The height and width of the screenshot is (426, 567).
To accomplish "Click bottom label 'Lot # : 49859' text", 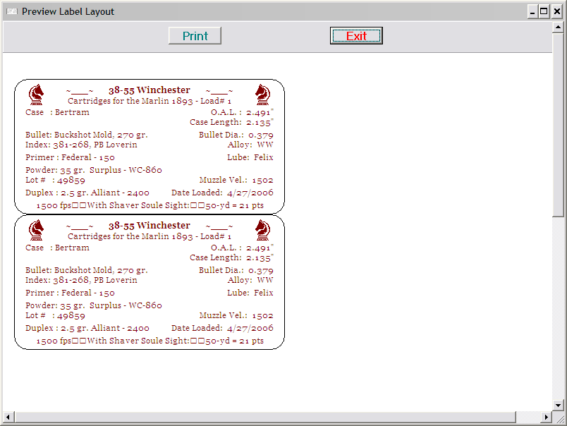I will (x=55, y=315).
